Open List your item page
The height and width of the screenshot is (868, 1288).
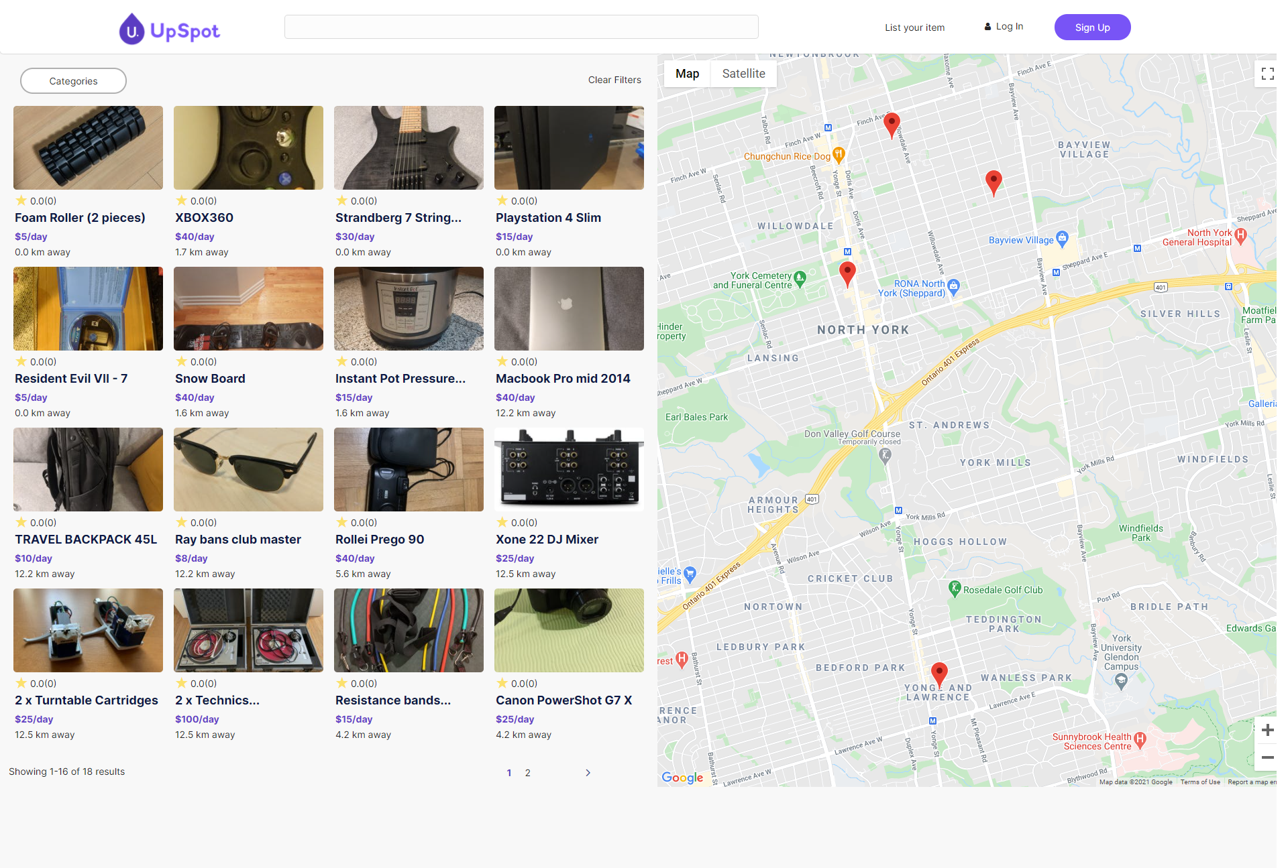coord(914,27)
